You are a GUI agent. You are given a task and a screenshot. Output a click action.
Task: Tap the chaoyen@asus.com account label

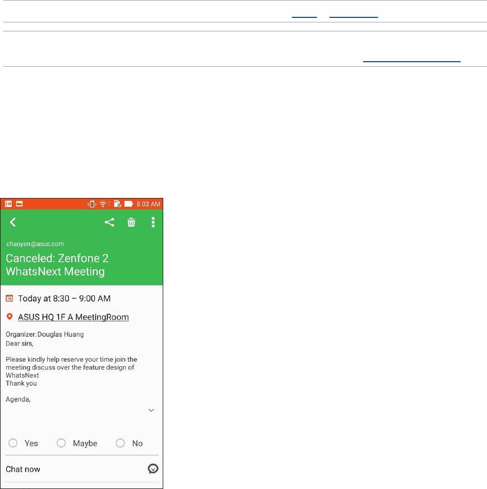pyautogui.click(x=35, y=244)
